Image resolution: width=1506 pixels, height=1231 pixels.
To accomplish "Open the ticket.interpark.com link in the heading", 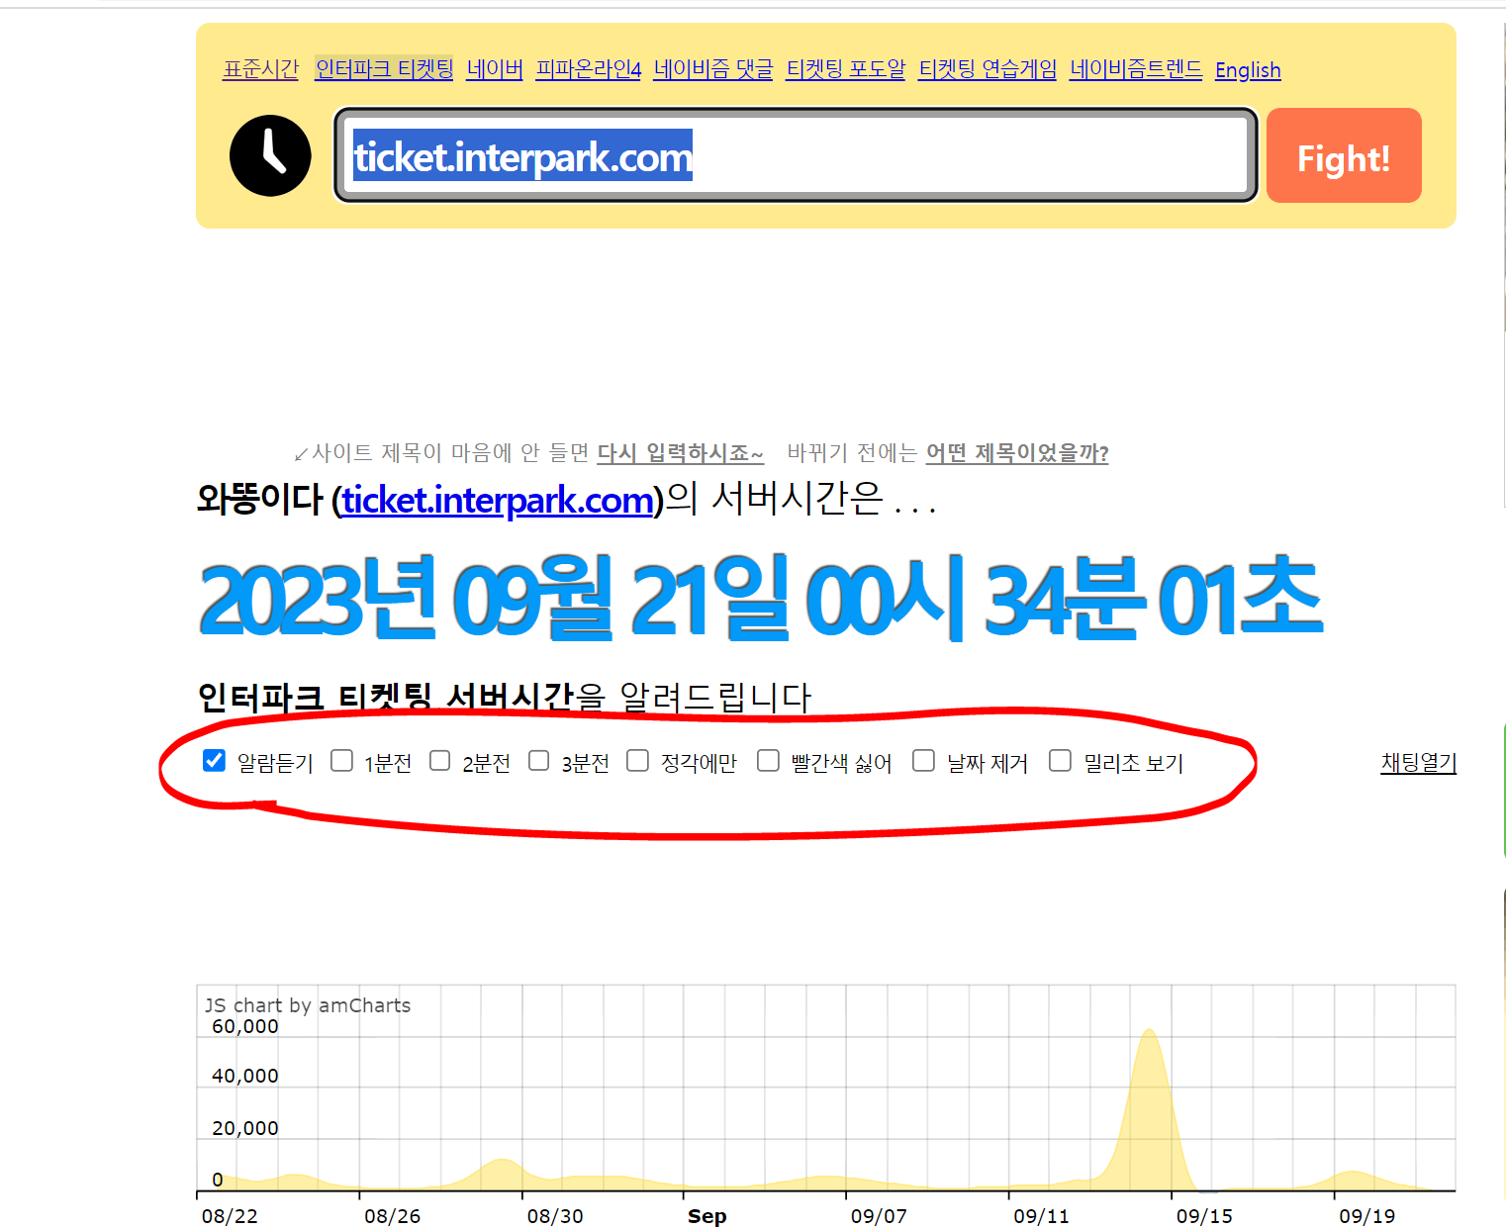I will click(498, 500).
